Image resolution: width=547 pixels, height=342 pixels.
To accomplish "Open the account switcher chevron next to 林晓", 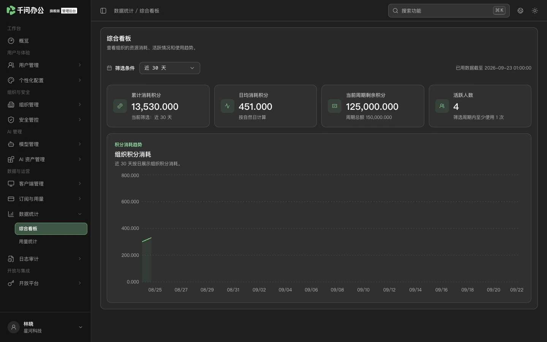I will (81, 327).
